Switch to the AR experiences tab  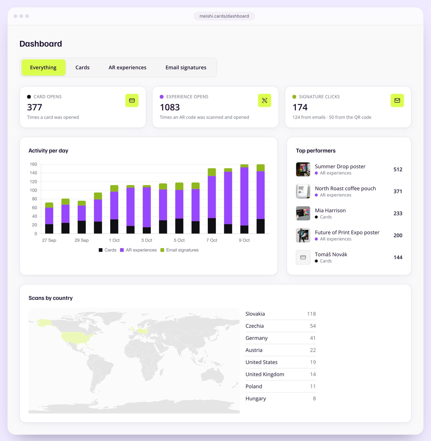(128, 67)
